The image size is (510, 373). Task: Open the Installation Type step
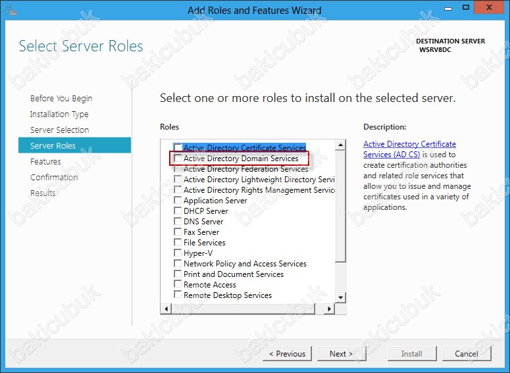tap(59, 114)
